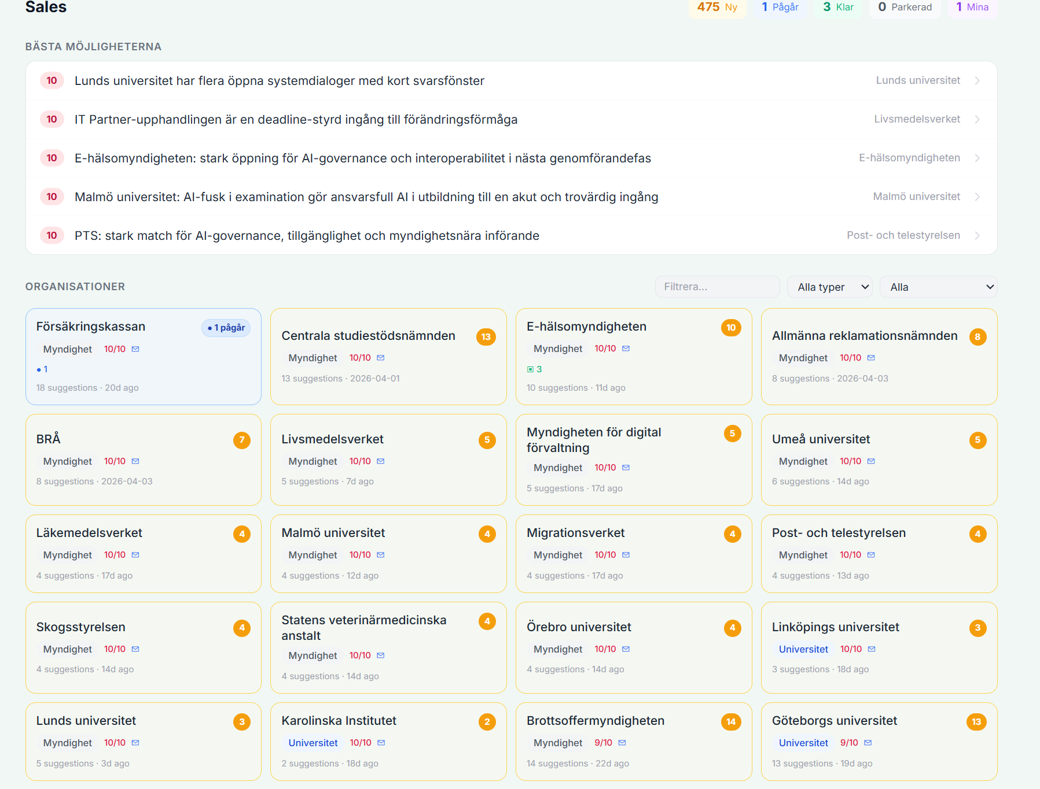Image resolution: width=1040 pixels, height=789 pixels.
Task: Open the Migrationsverket organisation card
Action: (634, 554)
